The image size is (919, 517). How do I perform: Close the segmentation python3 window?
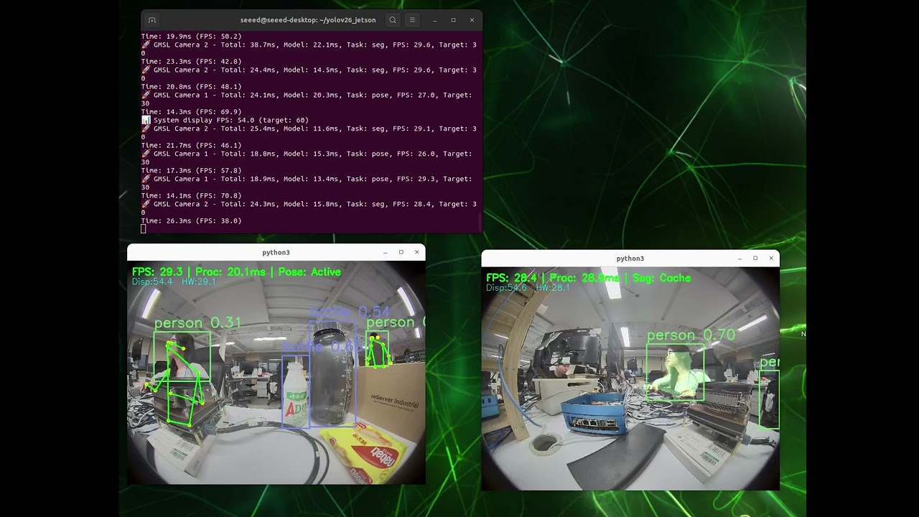[771, 258]
